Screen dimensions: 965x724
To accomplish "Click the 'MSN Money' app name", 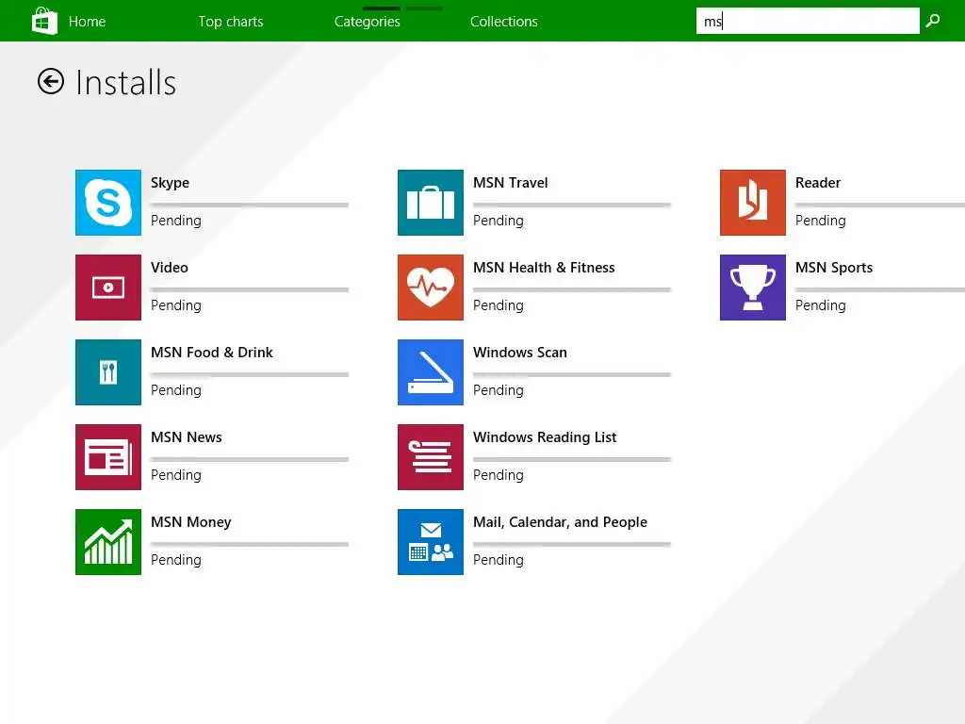I will (190, 522).
